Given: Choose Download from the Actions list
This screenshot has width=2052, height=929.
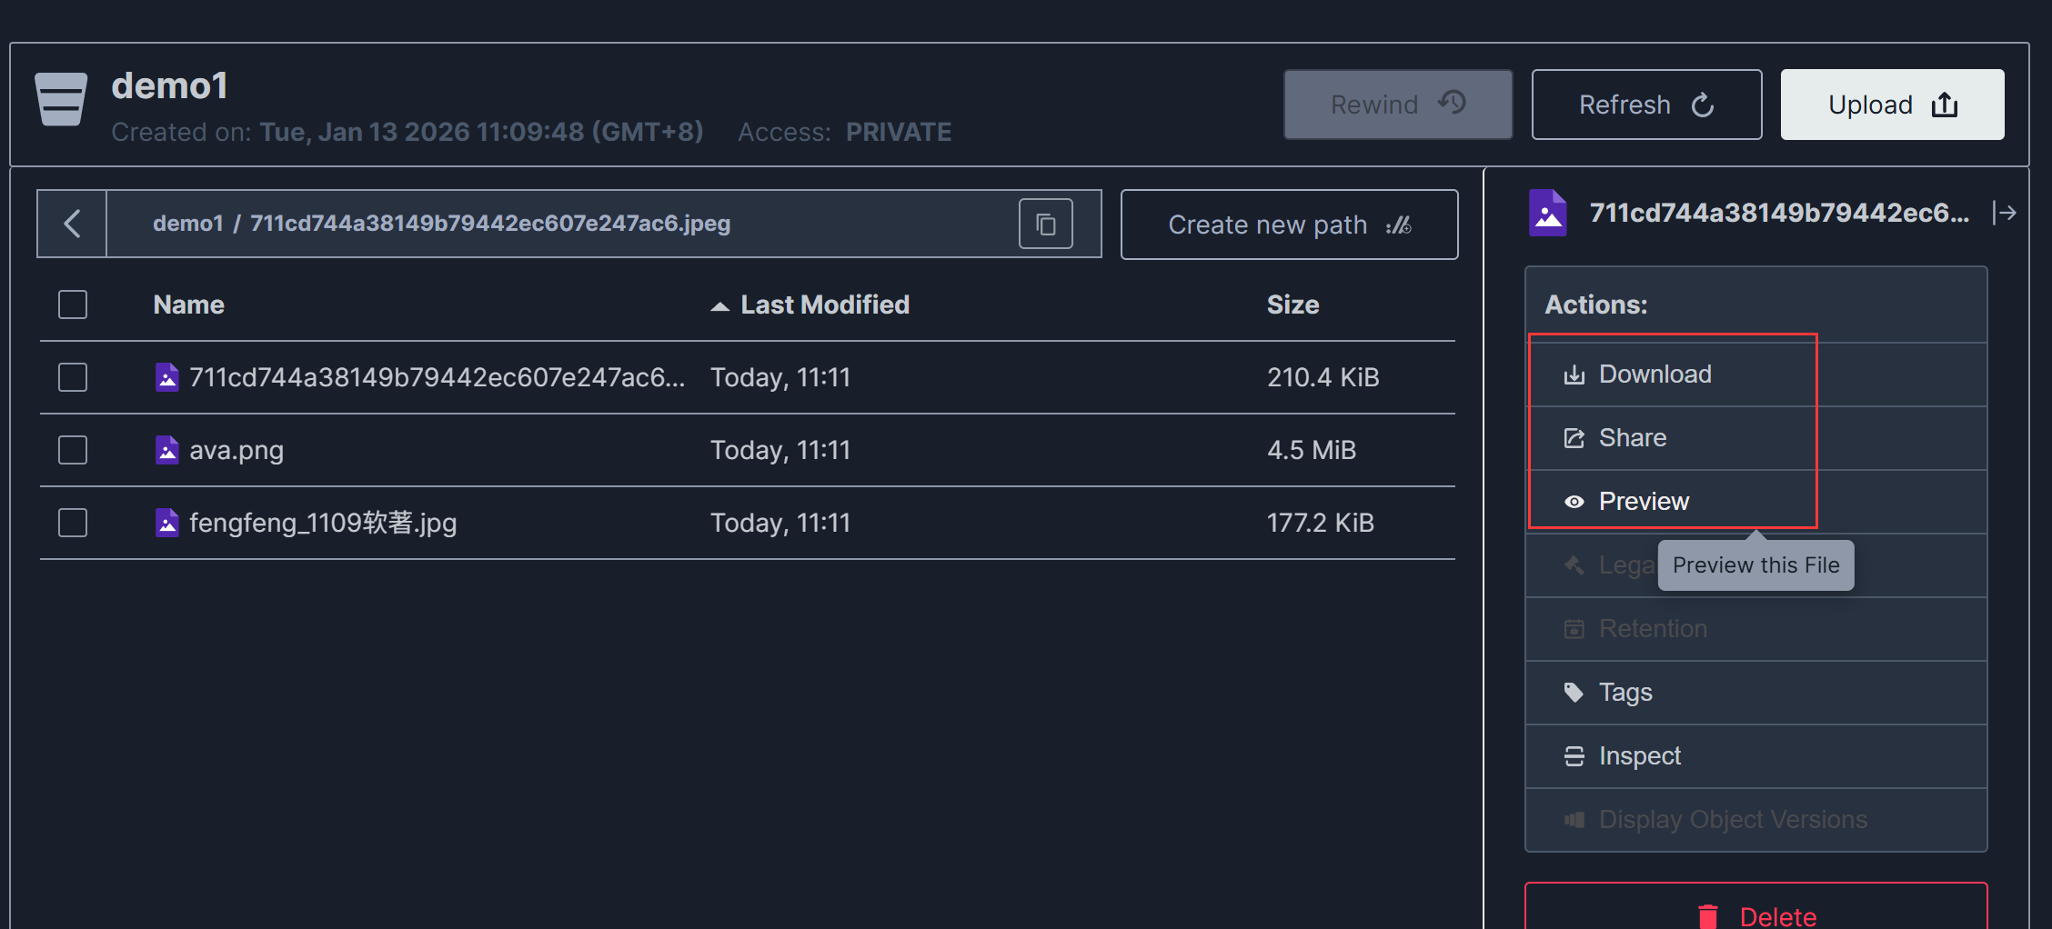Looking at the screenshot, I should (x=1655, y=375).
